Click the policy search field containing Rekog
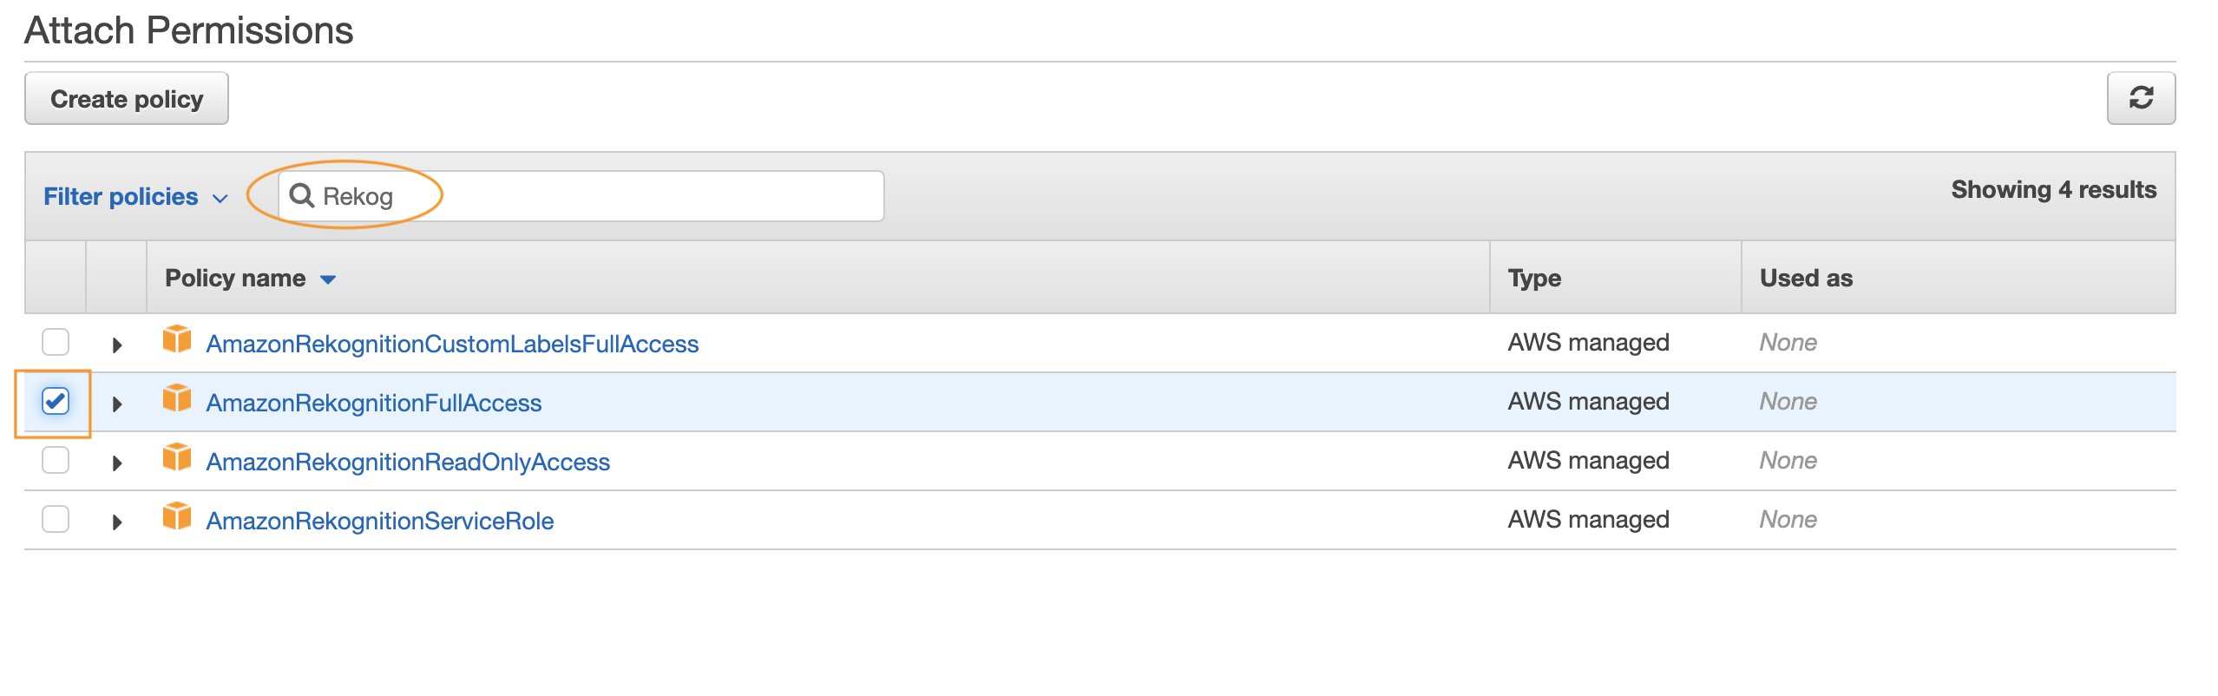Viewport: 2218px width, 696px height. point(581,196)
